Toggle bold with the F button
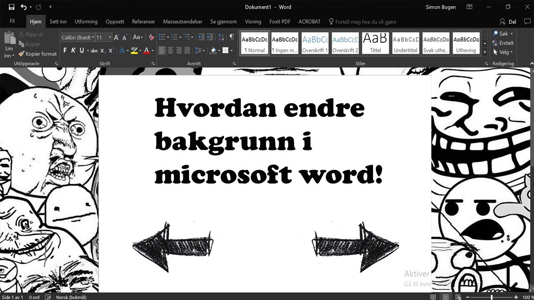This screenshot has width=534, height=300. (x=65, y=50)
